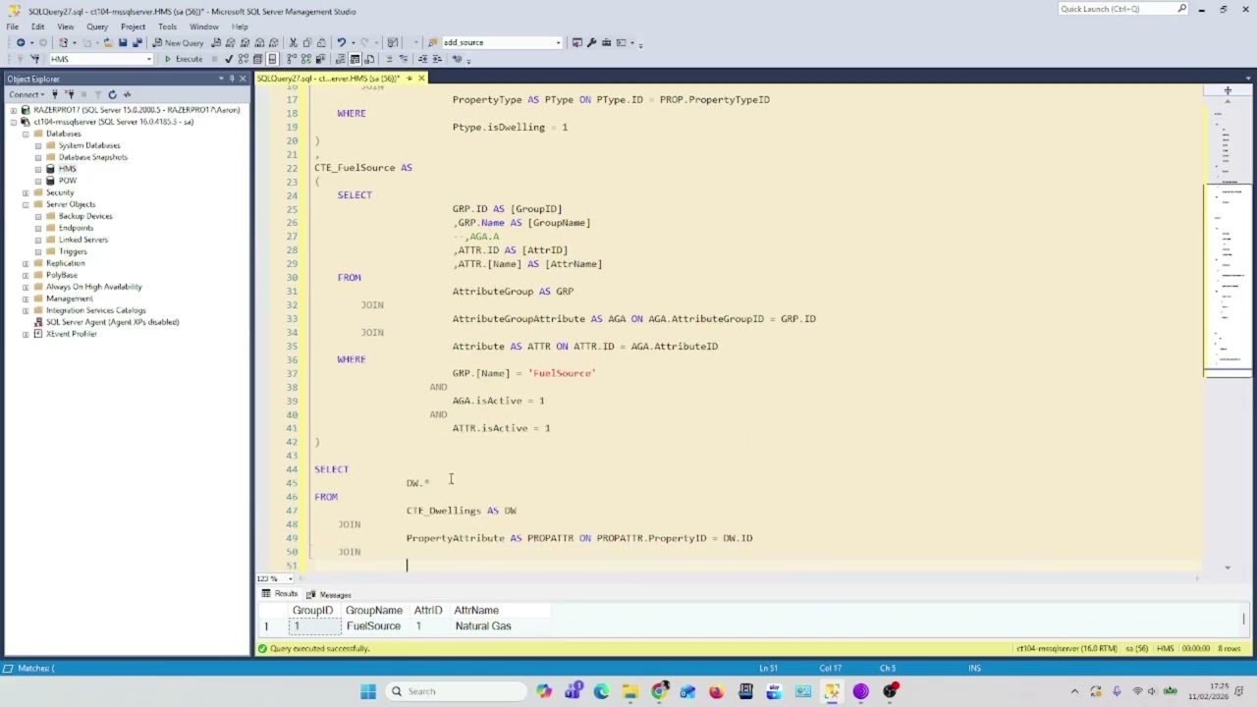Open the Windows Start menu
Viewport: 1257px width, 707px height.
tap(368, 691)
